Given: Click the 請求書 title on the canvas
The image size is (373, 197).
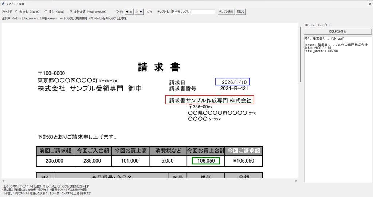Looking at the screenshot, I should click(159, 67).
